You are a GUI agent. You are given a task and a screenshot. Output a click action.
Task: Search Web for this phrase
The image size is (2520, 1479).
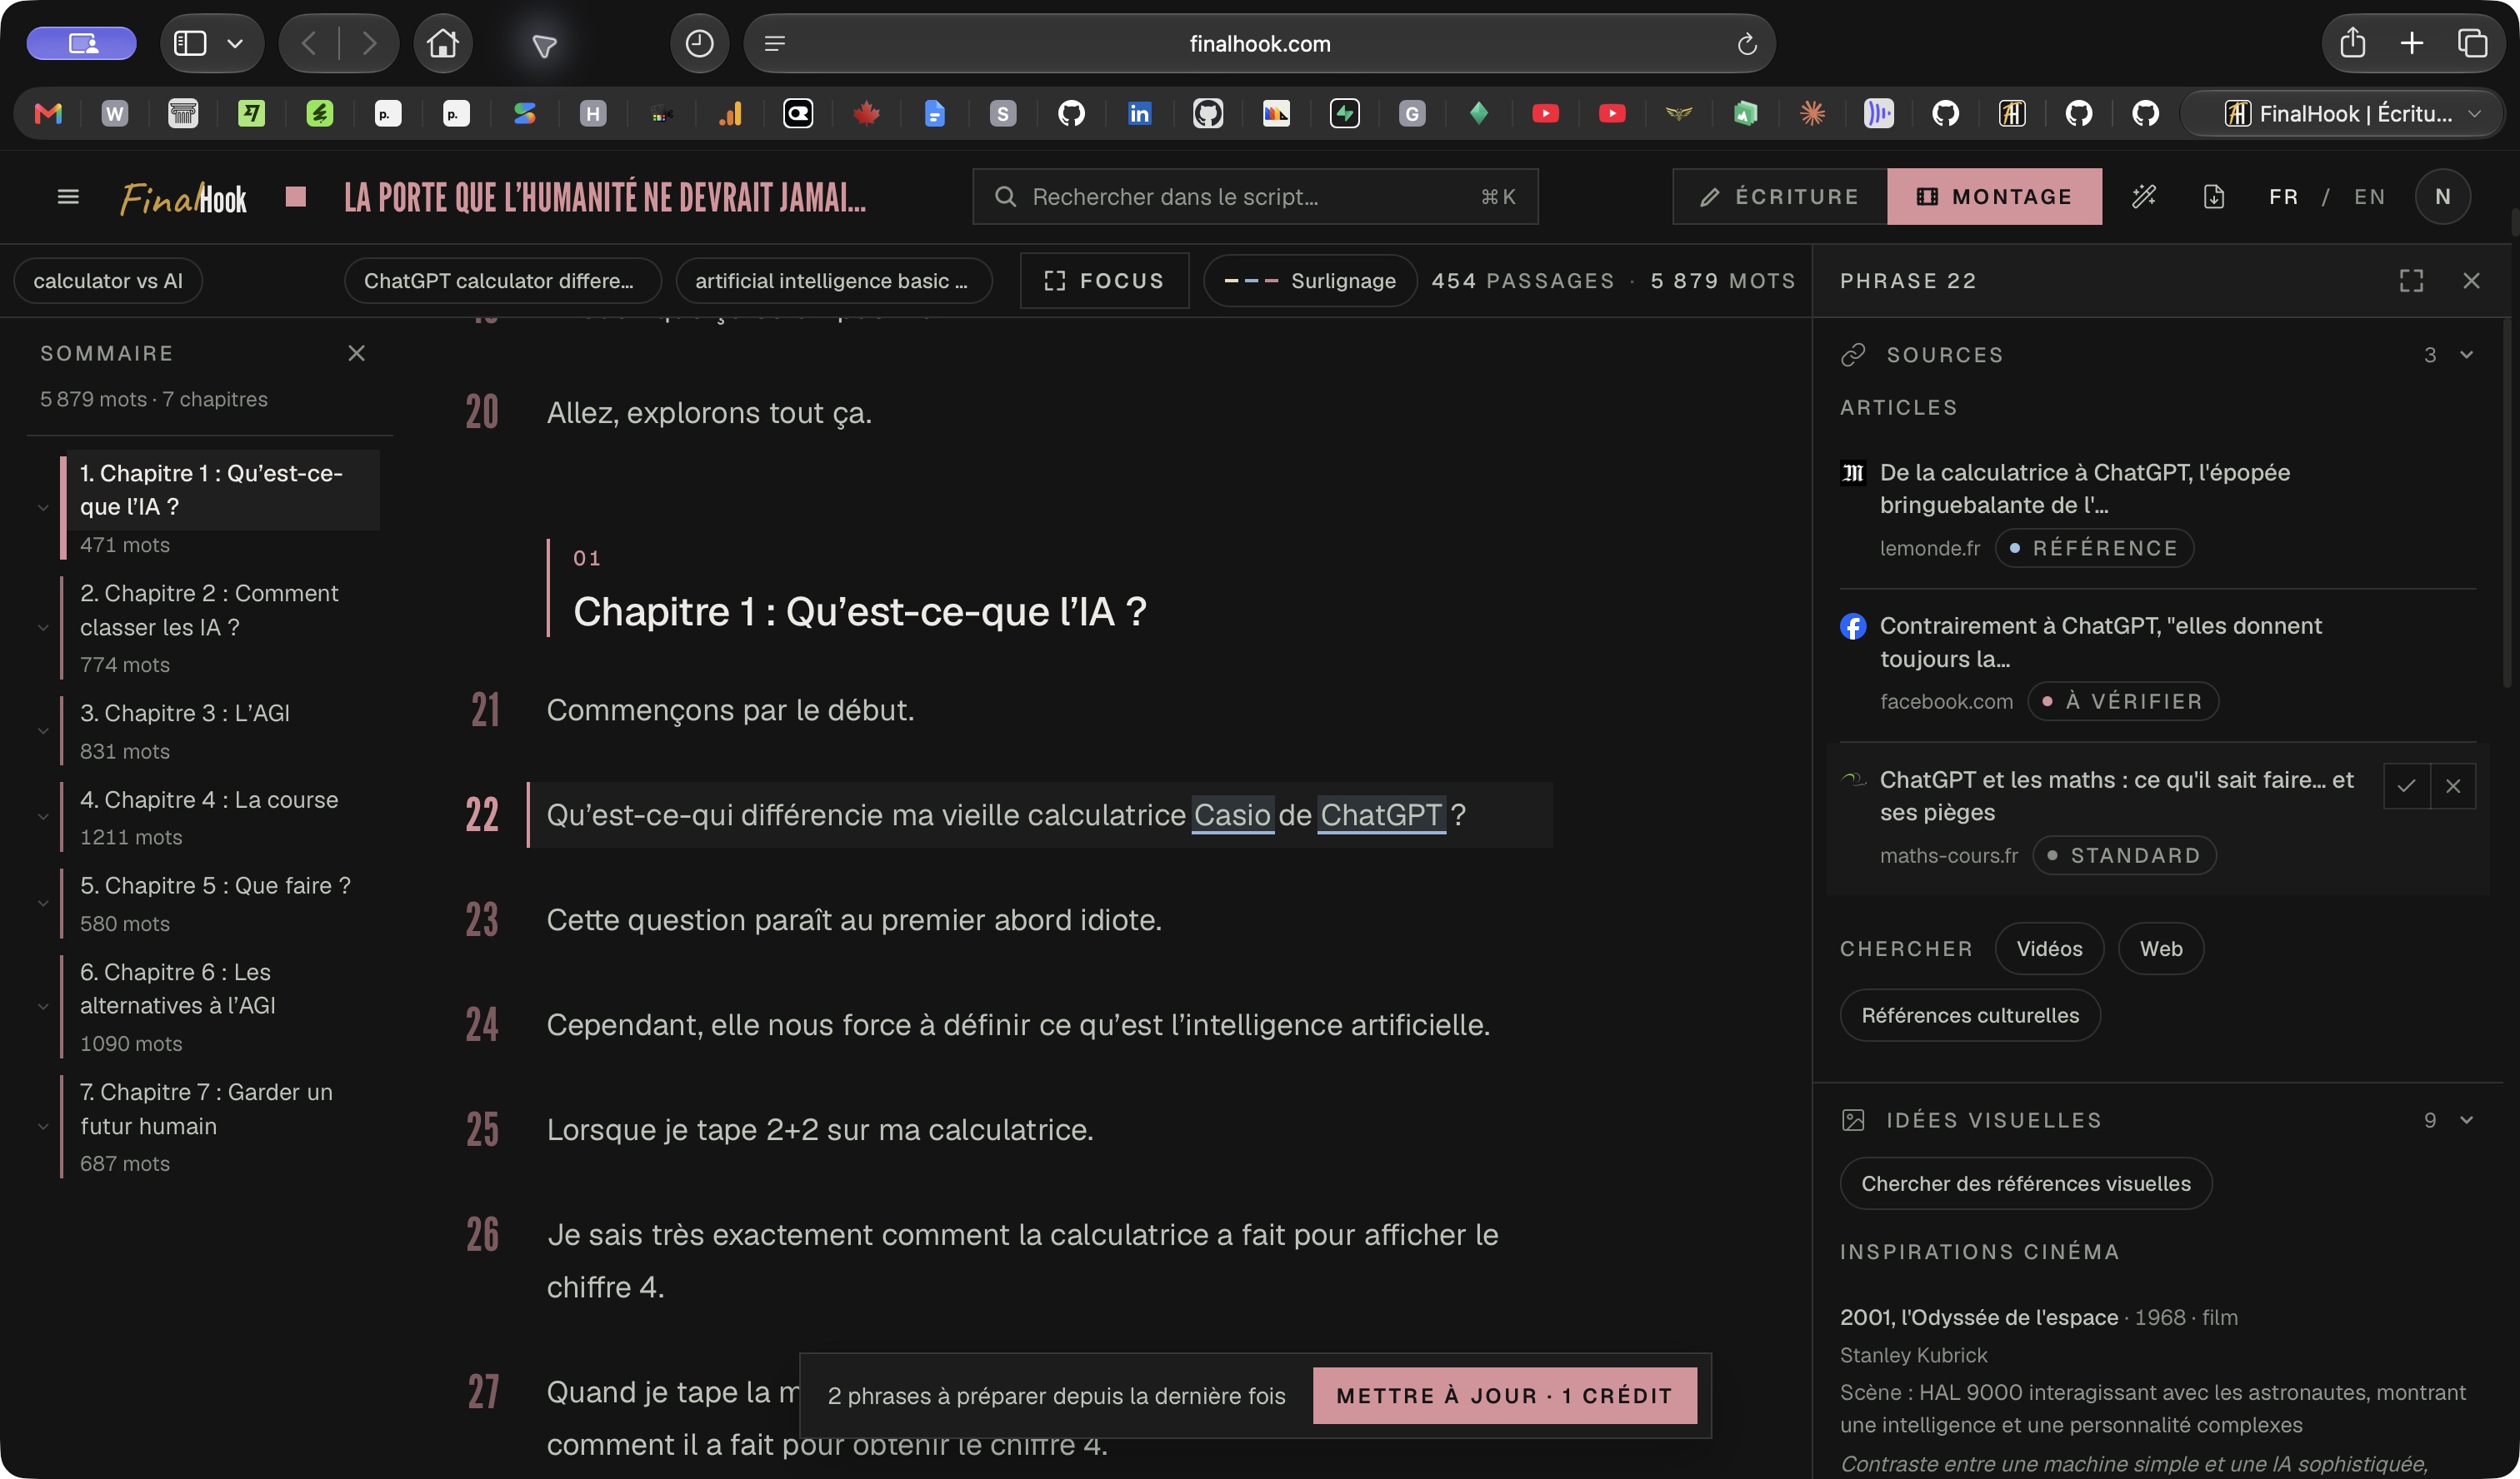pos(2160,949)
